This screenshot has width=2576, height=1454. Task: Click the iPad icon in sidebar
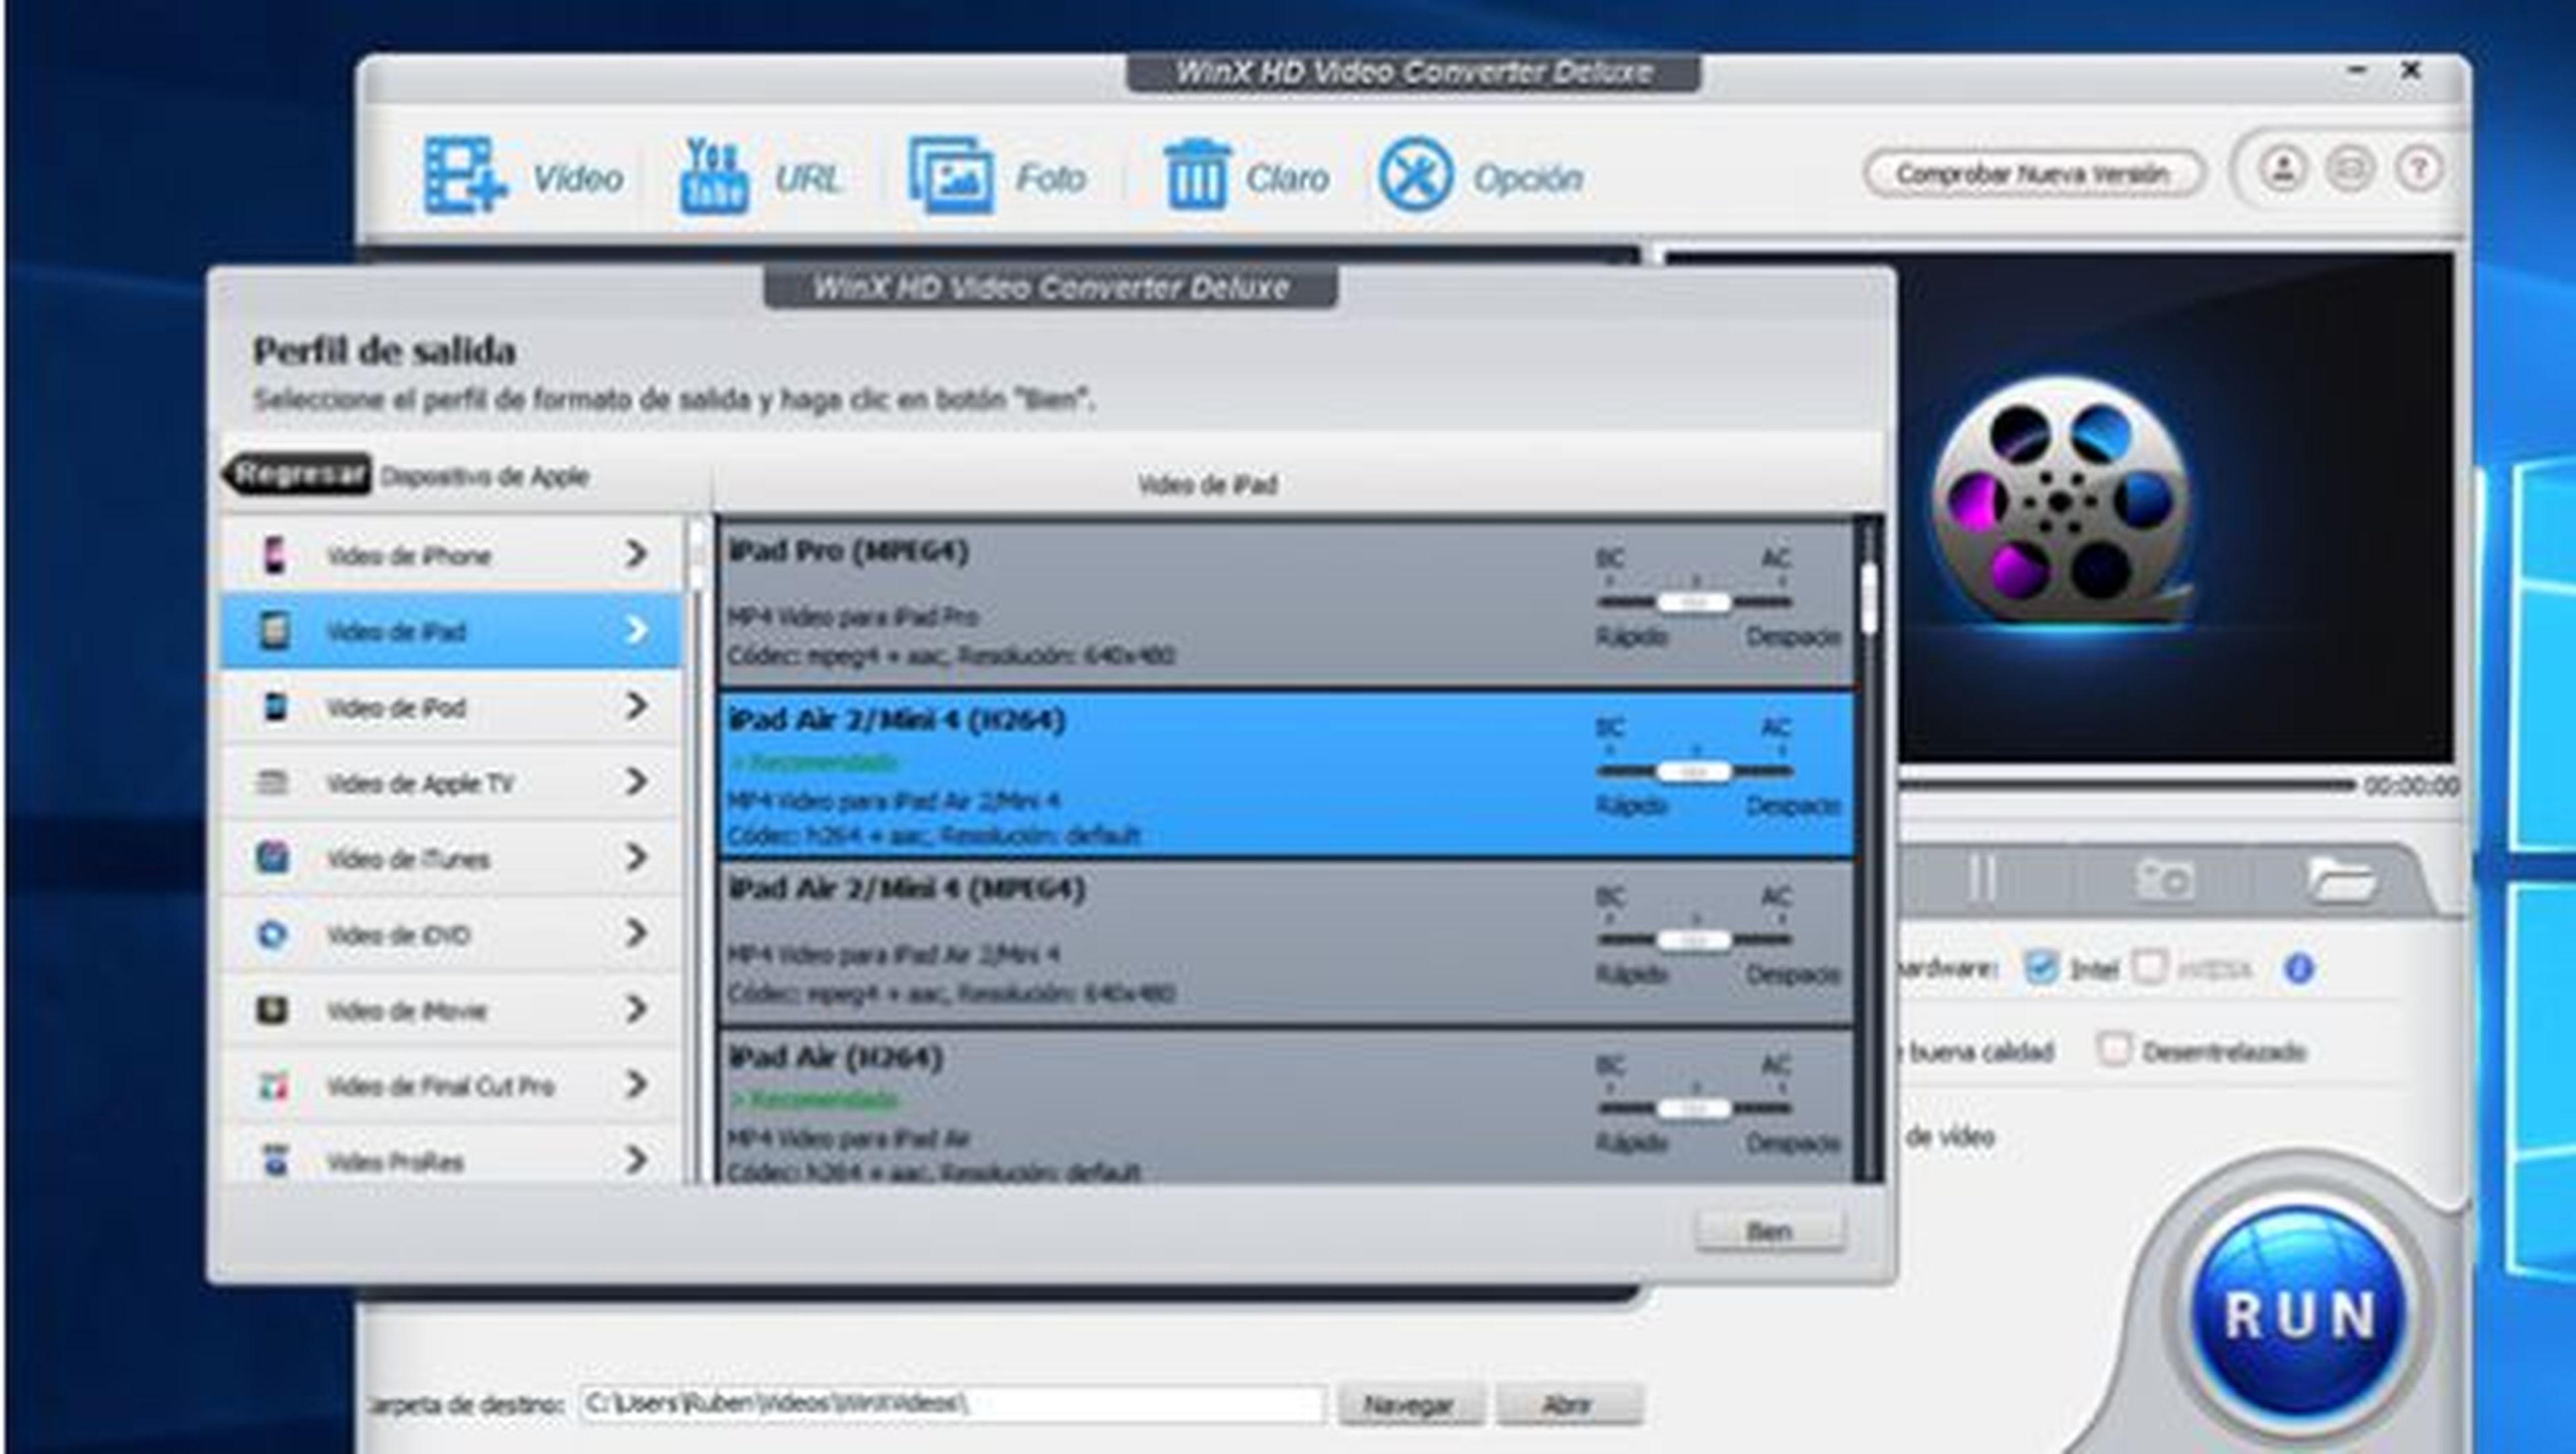(x=274, y=631)
